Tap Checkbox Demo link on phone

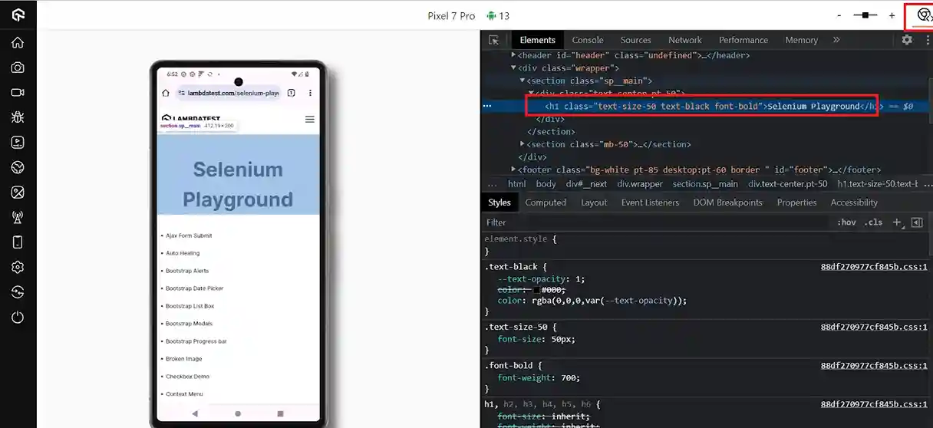pyautogui.click(x=187, y=377)
